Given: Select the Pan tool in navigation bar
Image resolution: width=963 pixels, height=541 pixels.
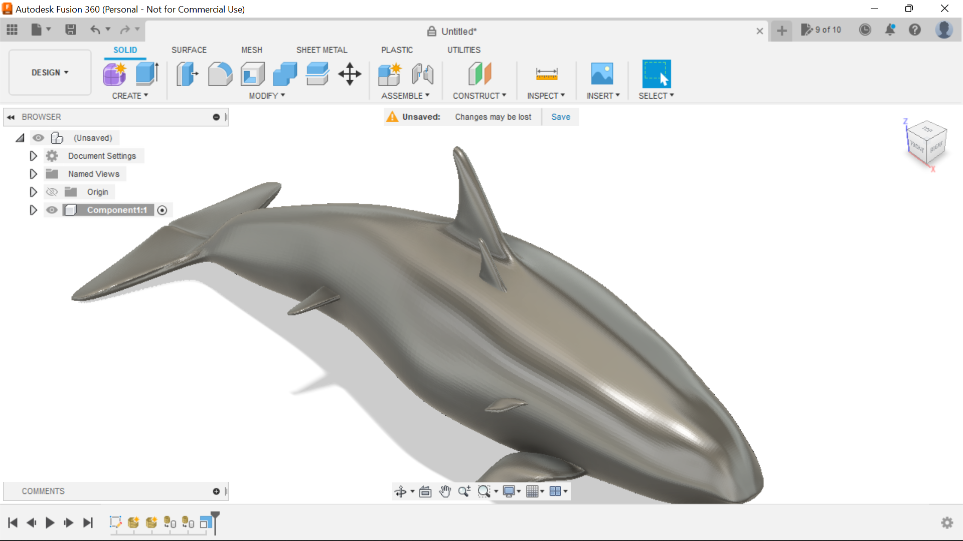Looking at the screenshot, I should (x=445, y=491).
